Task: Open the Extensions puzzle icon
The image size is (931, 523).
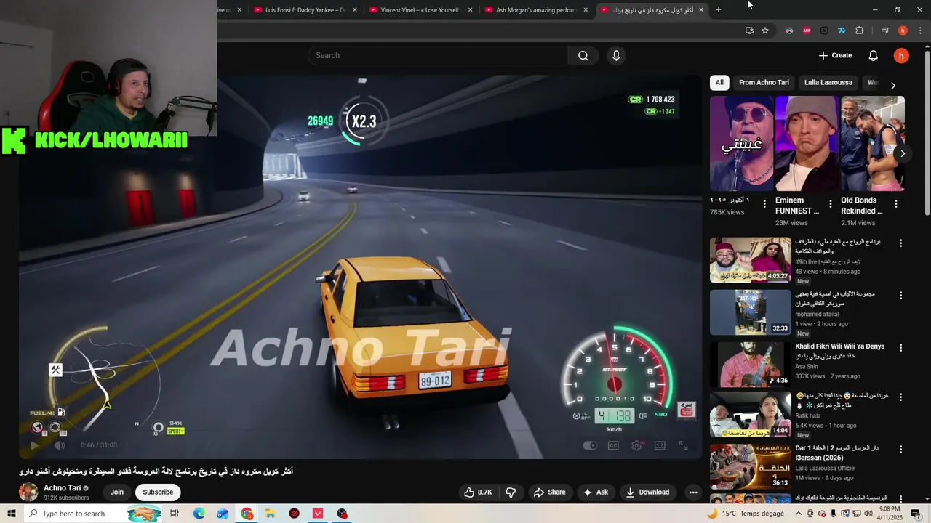Action: (x=859, y=31)
